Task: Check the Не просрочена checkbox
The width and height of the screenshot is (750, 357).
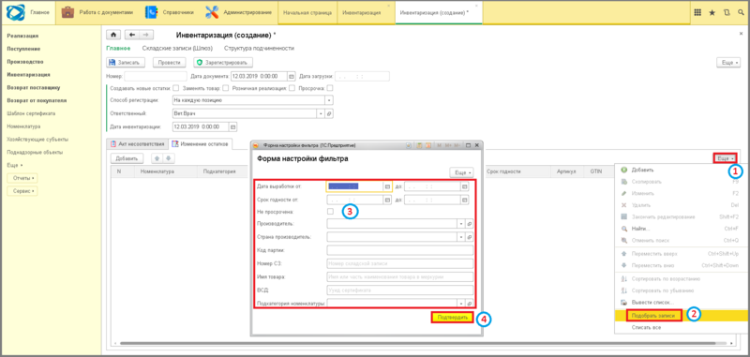Action: [x=330, y=211]
